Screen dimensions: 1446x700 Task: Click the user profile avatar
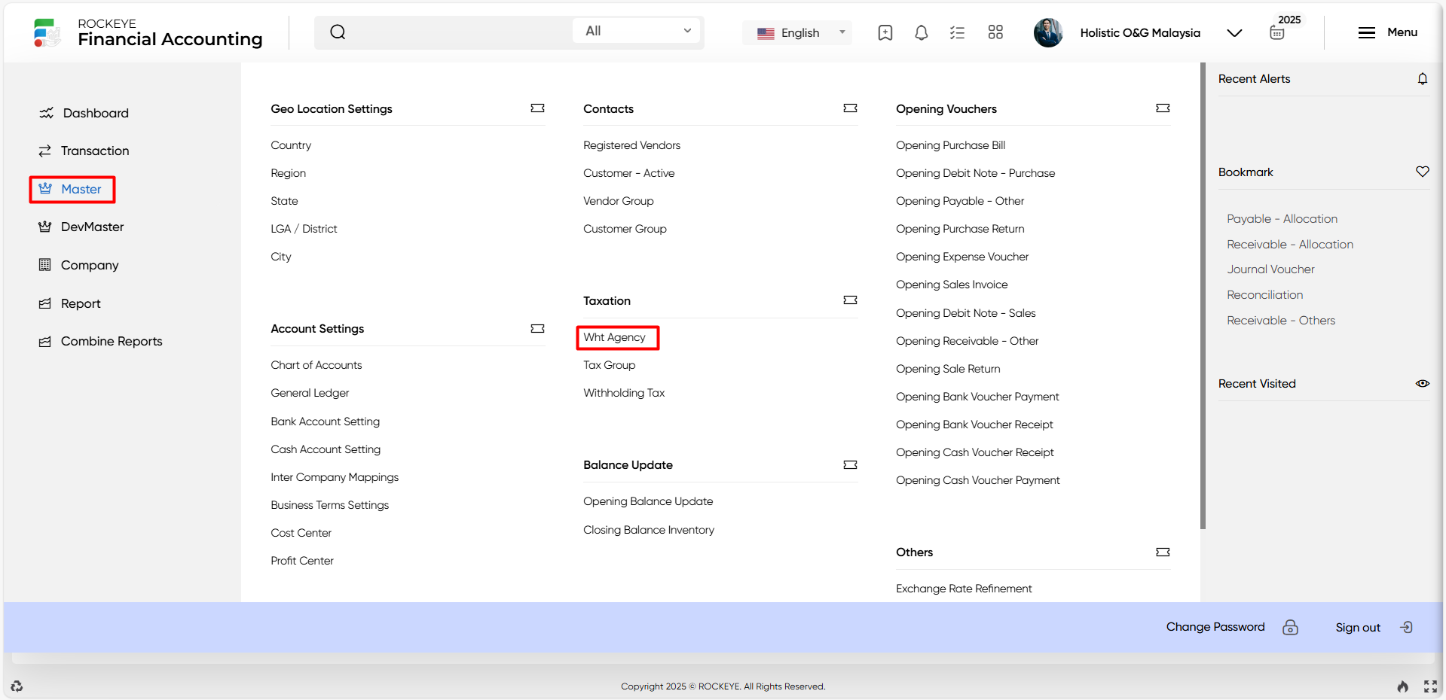point(1048,32)
